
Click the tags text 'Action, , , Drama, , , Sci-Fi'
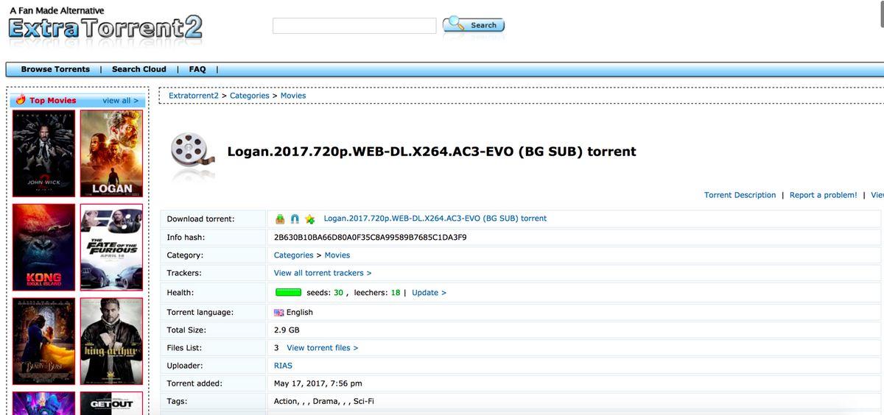(324, 402)
